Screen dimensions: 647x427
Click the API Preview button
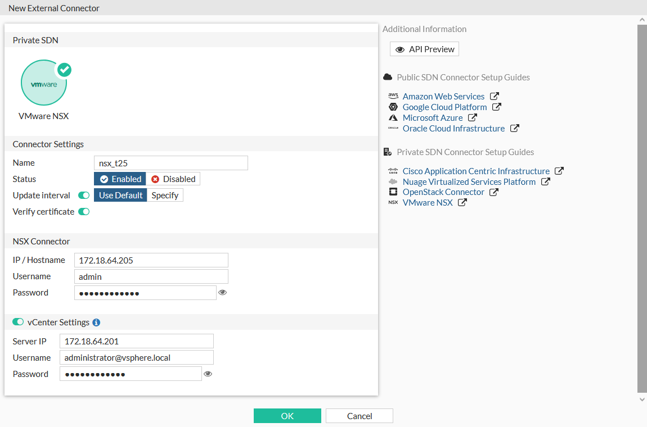coord(424,49)
